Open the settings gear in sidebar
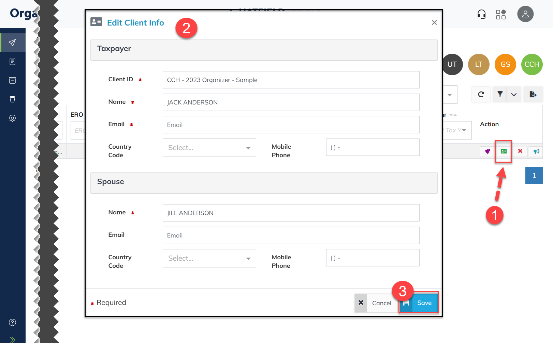The image size is (553, 343). pyautogui.click(x=13, y=118)
